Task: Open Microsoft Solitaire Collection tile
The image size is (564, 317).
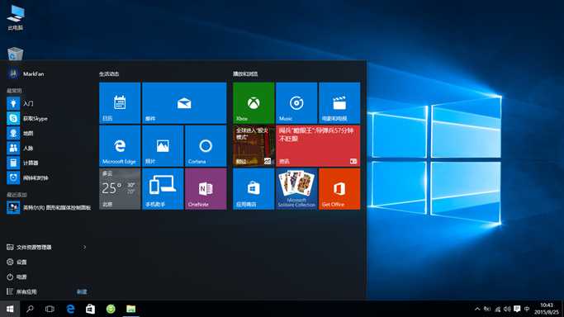Action: coord(296,189)
